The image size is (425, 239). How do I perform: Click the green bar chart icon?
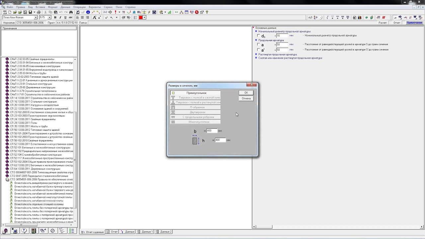click(x=169, y=12)
